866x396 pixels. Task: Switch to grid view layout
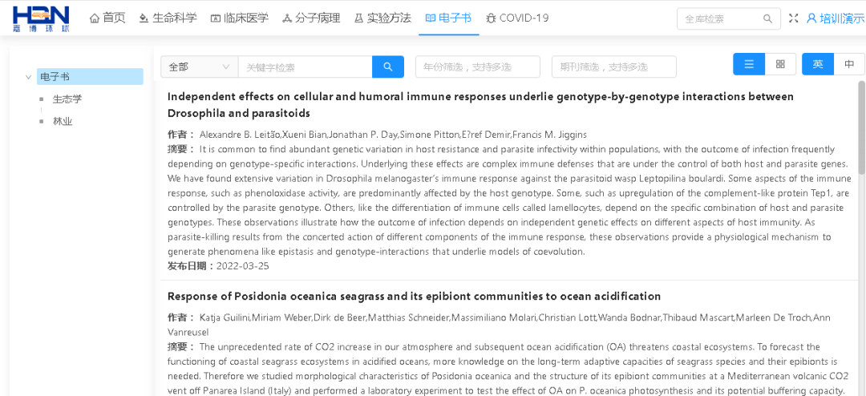[x=780, y=64]
